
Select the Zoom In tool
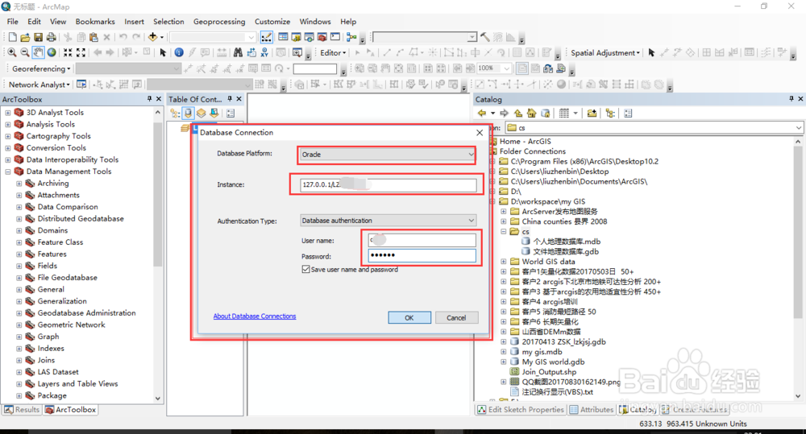pyautogui.click(x=11, y=52)
